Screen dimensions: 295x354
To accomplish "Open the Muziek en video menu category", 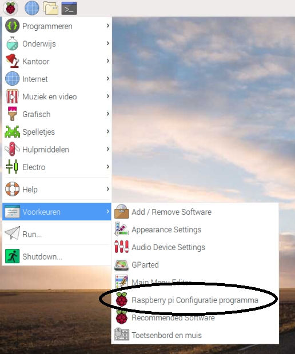I will pyautogui.click(x=57, y=96).
